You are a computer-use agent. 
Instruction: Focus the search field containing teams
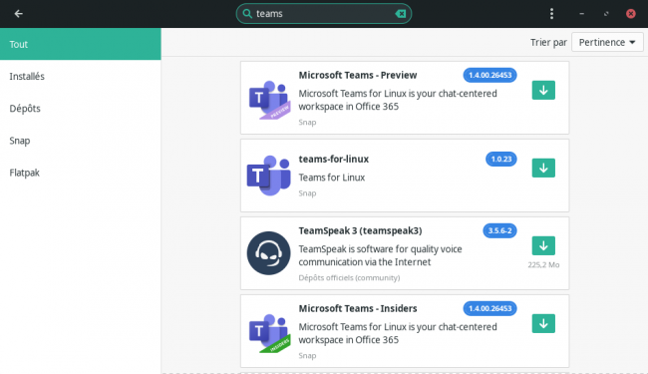324,14
